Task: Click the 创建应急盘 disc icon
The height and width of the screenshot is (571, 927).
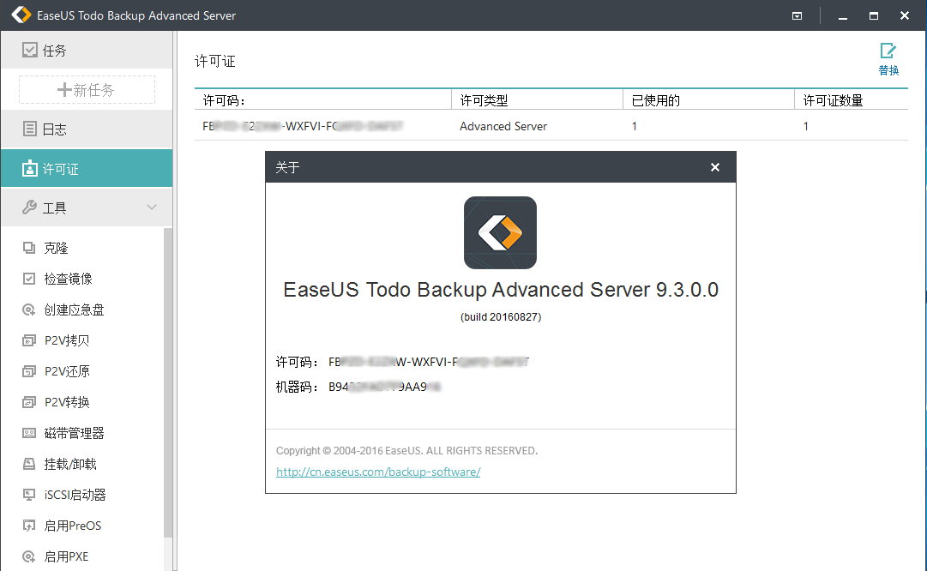Action: pyautogui.click(x=29, y=310)
